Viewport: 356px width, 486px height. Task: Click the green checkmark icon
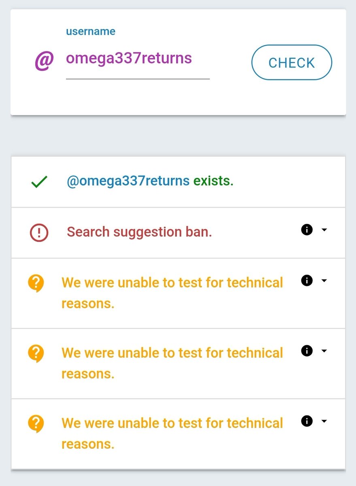coord(39,182)
